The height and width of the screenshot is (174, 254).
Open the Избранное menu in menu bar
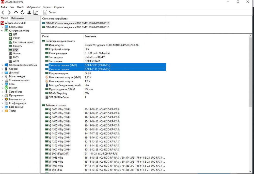pos(33,7)
